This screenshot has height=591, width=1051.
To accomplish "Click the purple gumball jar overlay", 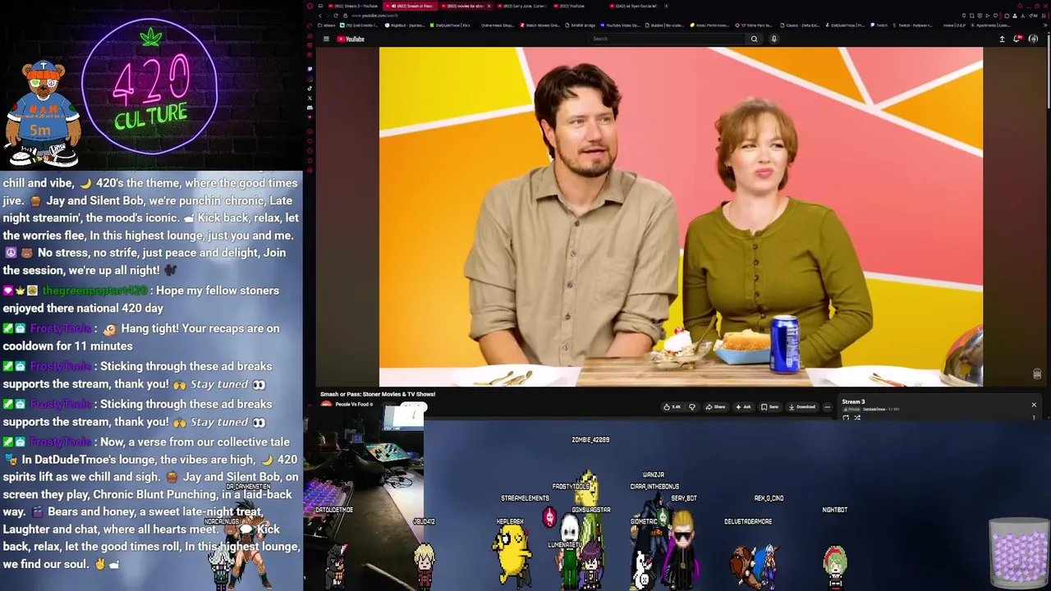I will [x=1019, y=552].
